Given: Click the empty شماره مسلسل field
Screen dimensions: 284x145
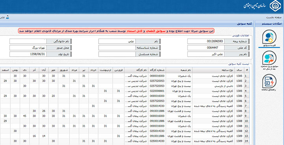Looking at the screenshot, I should pos(117,54).
